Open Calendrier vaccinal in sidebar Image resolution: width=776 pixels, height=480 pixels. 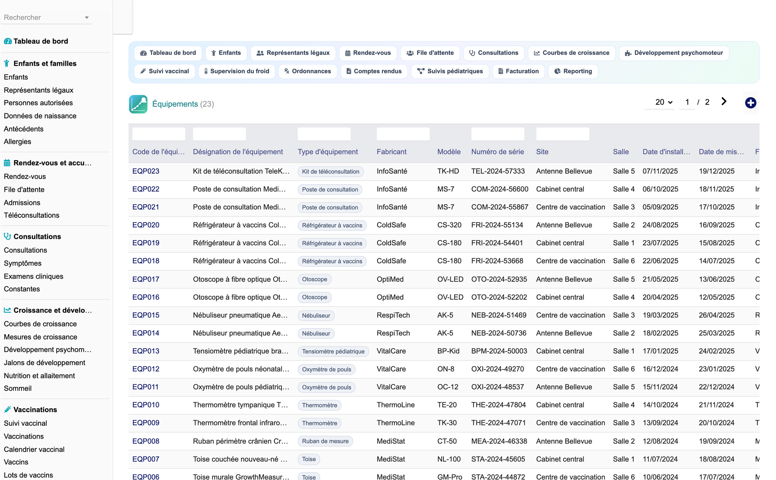click(x=34, y=449)
